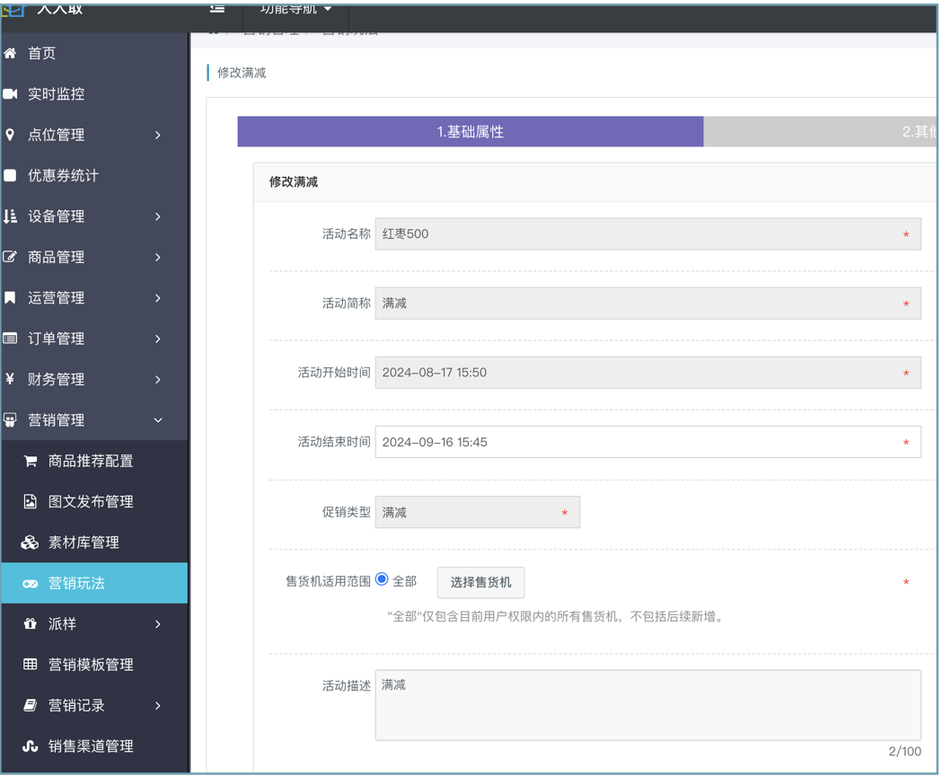Image resolution: width=943 pixels, height=776 pixels.
Task: Click the sort icon beside 设备管理
Action: click(x=10, y=216)
